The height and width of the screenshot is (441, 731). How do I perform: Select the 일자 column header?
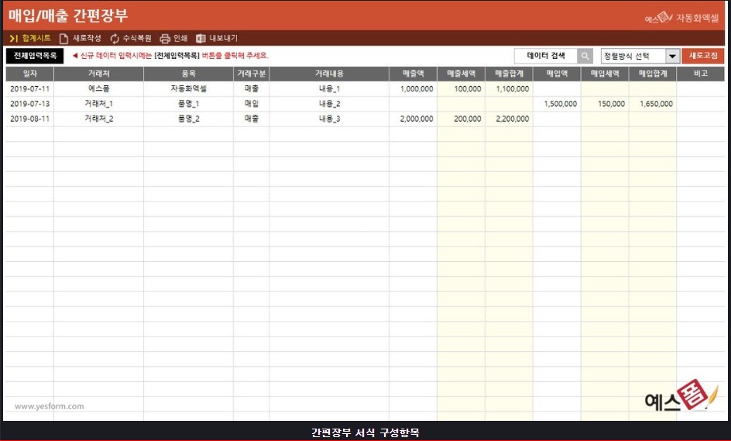(30, 74)
